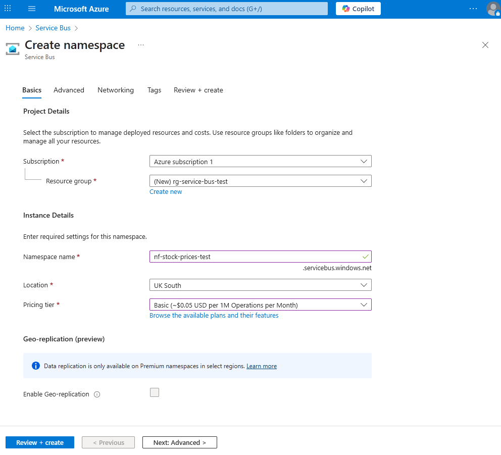Click the Service Bus namespace icon
Viewport: 501px width, 455px height.
click(x=13, y=49)
